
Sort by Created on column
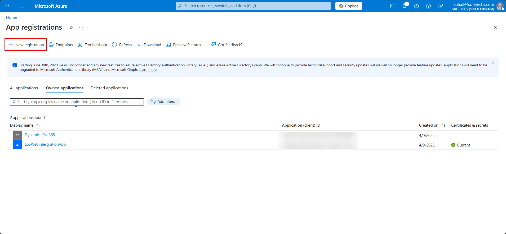pyautogui.click(x=432, y=125)
